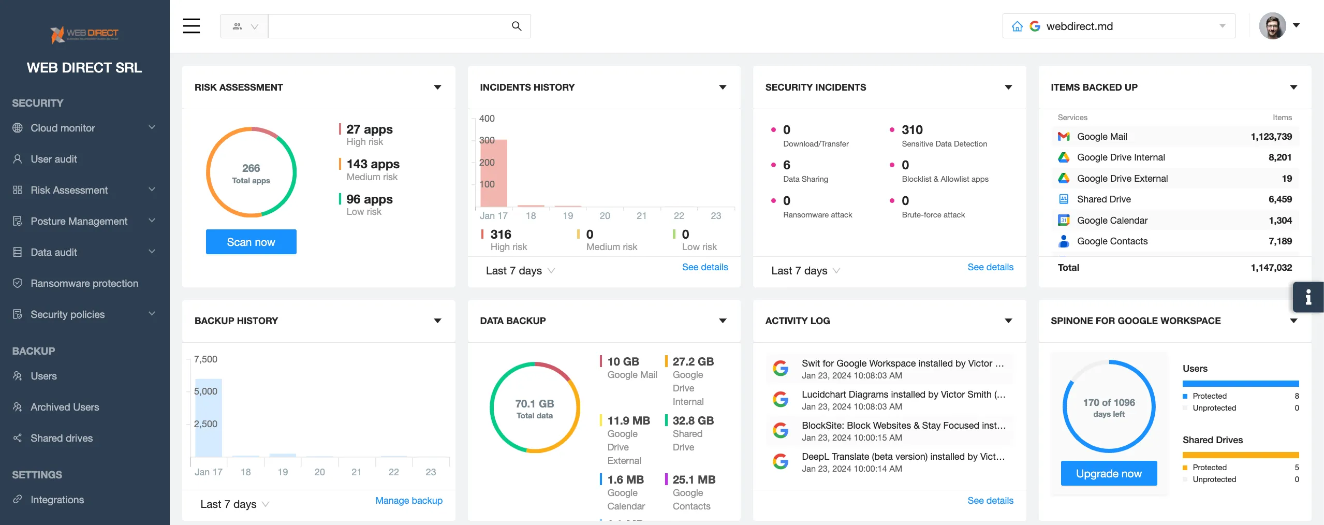Click the Integrations link icon
Image resolution: width=1324 pixels, height=525 pixels.
coord(17,500)
